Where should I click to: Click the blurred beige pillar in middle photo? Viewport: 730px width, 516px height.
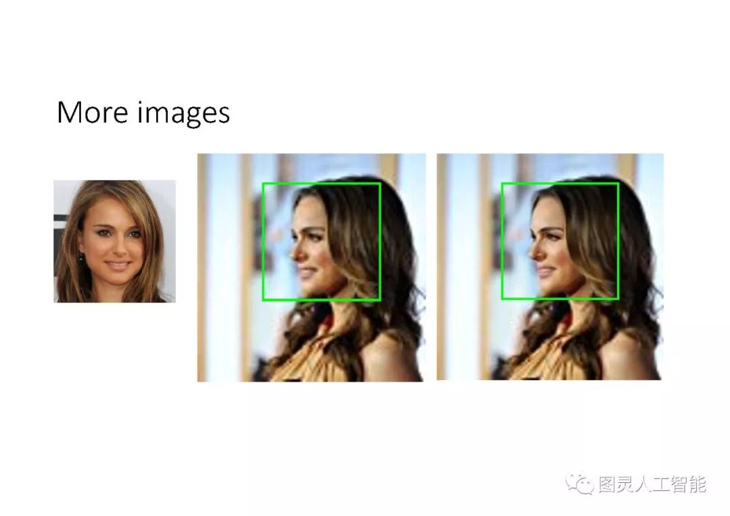click(x=247, y=267)
